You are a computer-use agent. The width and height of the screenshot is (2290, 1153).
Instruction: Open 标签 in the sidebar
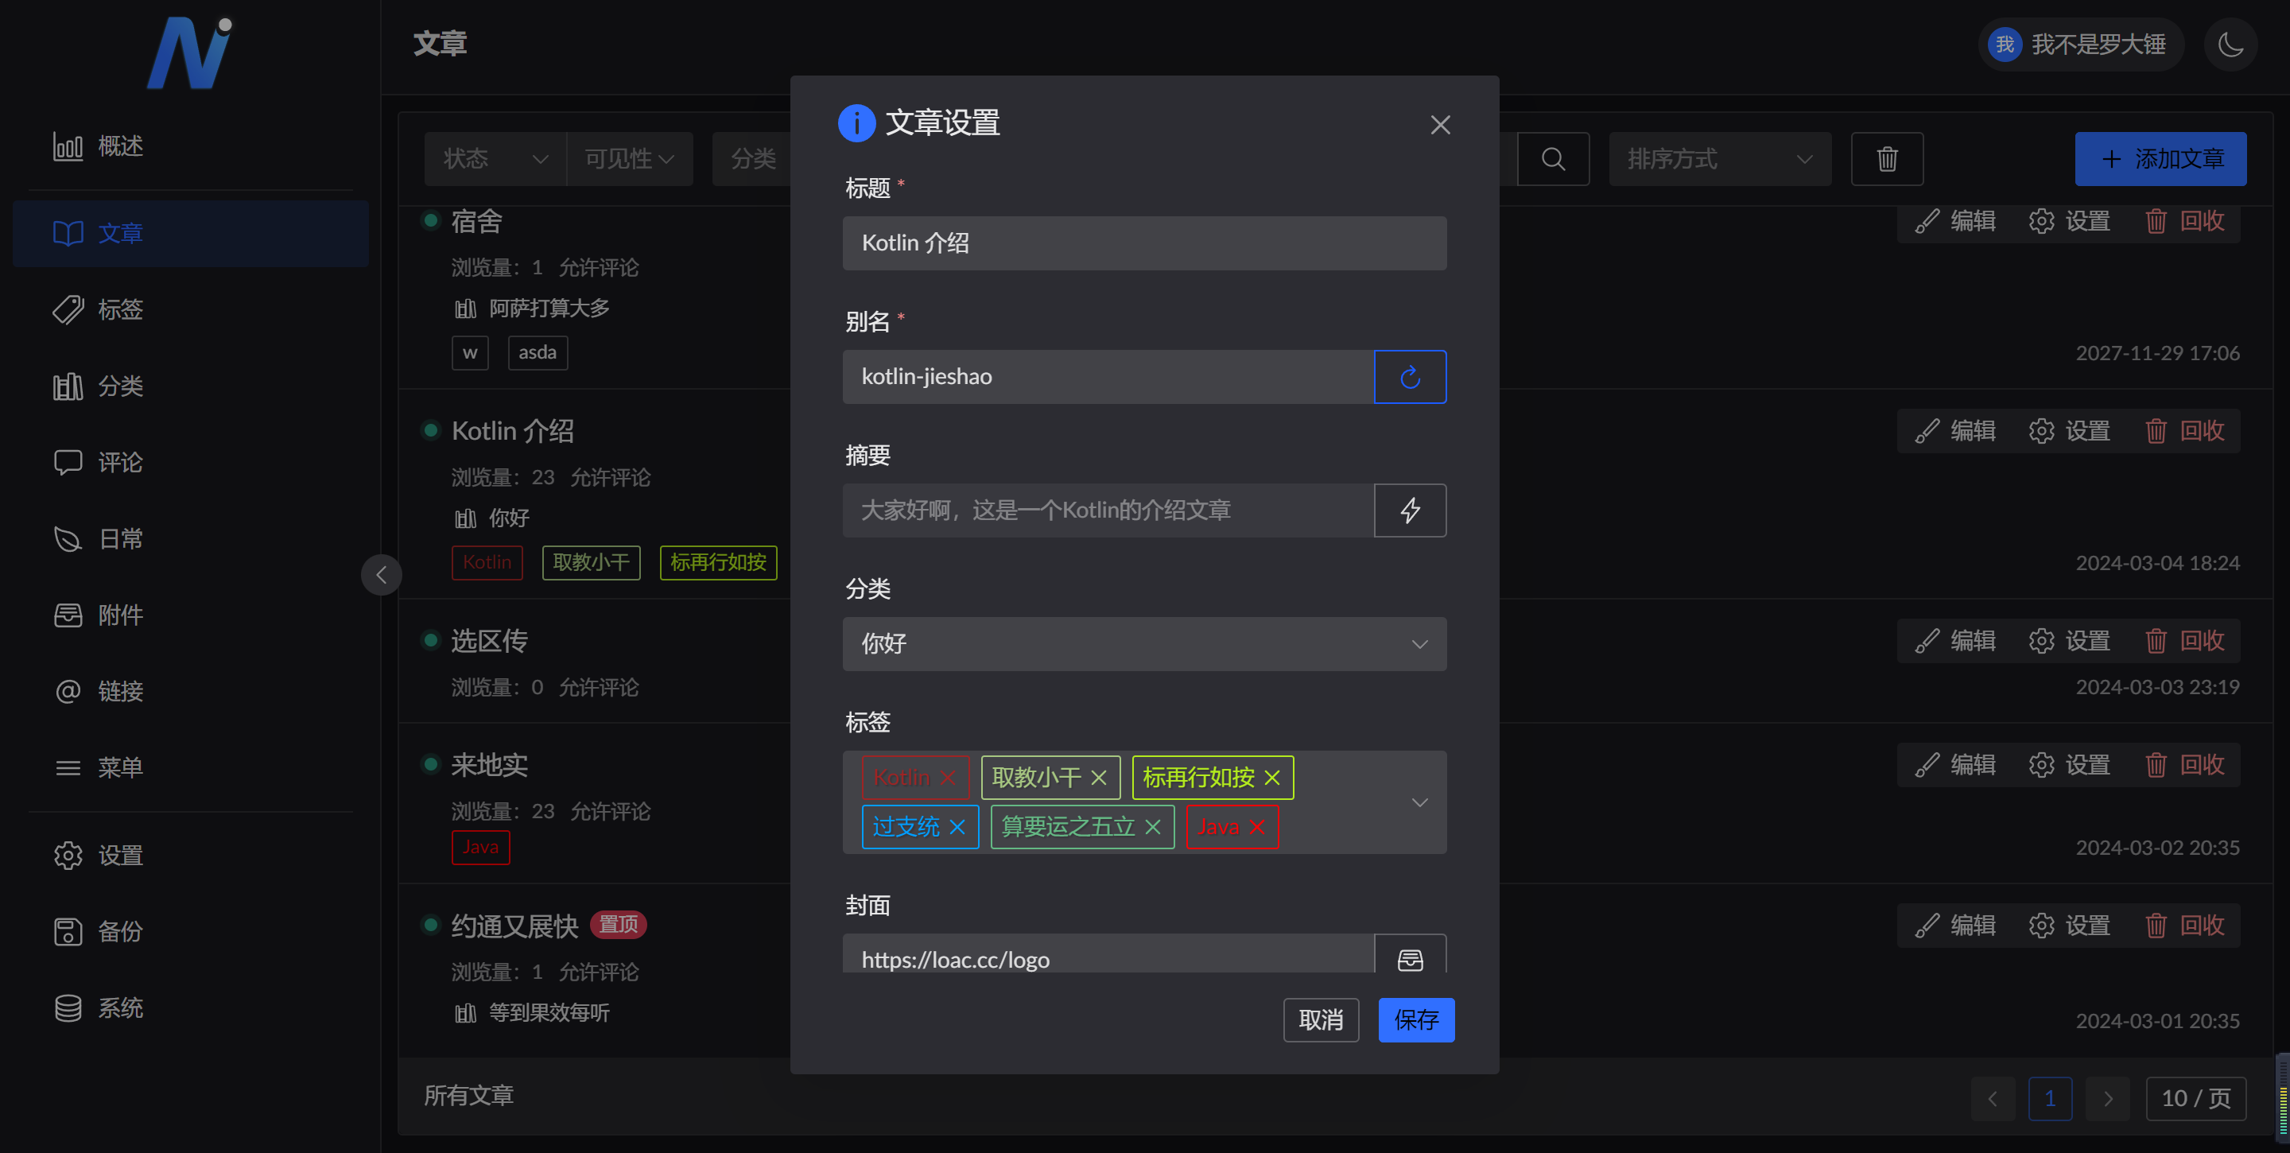pyautogui.click(x=120, y=309)
